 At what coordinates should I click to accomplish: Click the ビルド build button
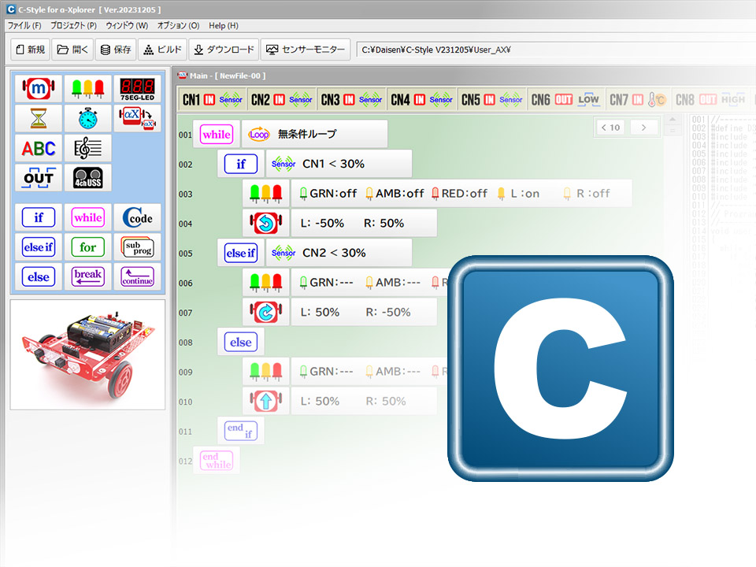pos(161,50)
